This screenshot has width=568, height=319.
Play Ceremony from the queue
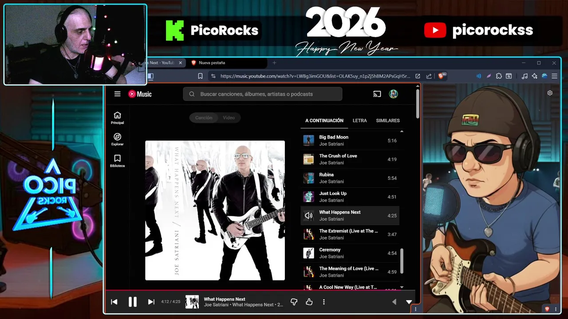pyautogui.click(x=350, y=253)
